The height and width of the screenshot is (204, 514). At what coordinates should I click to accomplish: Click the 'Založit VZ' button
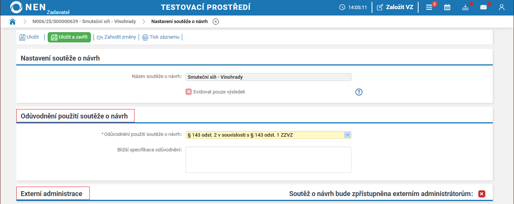(395, 7)
